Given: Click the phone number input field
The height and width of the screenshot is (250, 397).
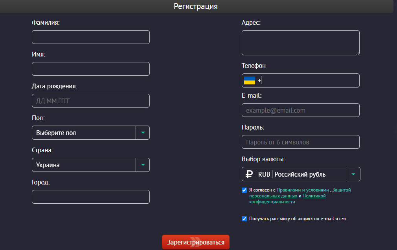Looking at the screenshot, I should [x=301, y=80].
